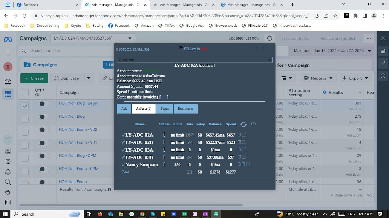Click the charts icon in right panel

(383, 51)
